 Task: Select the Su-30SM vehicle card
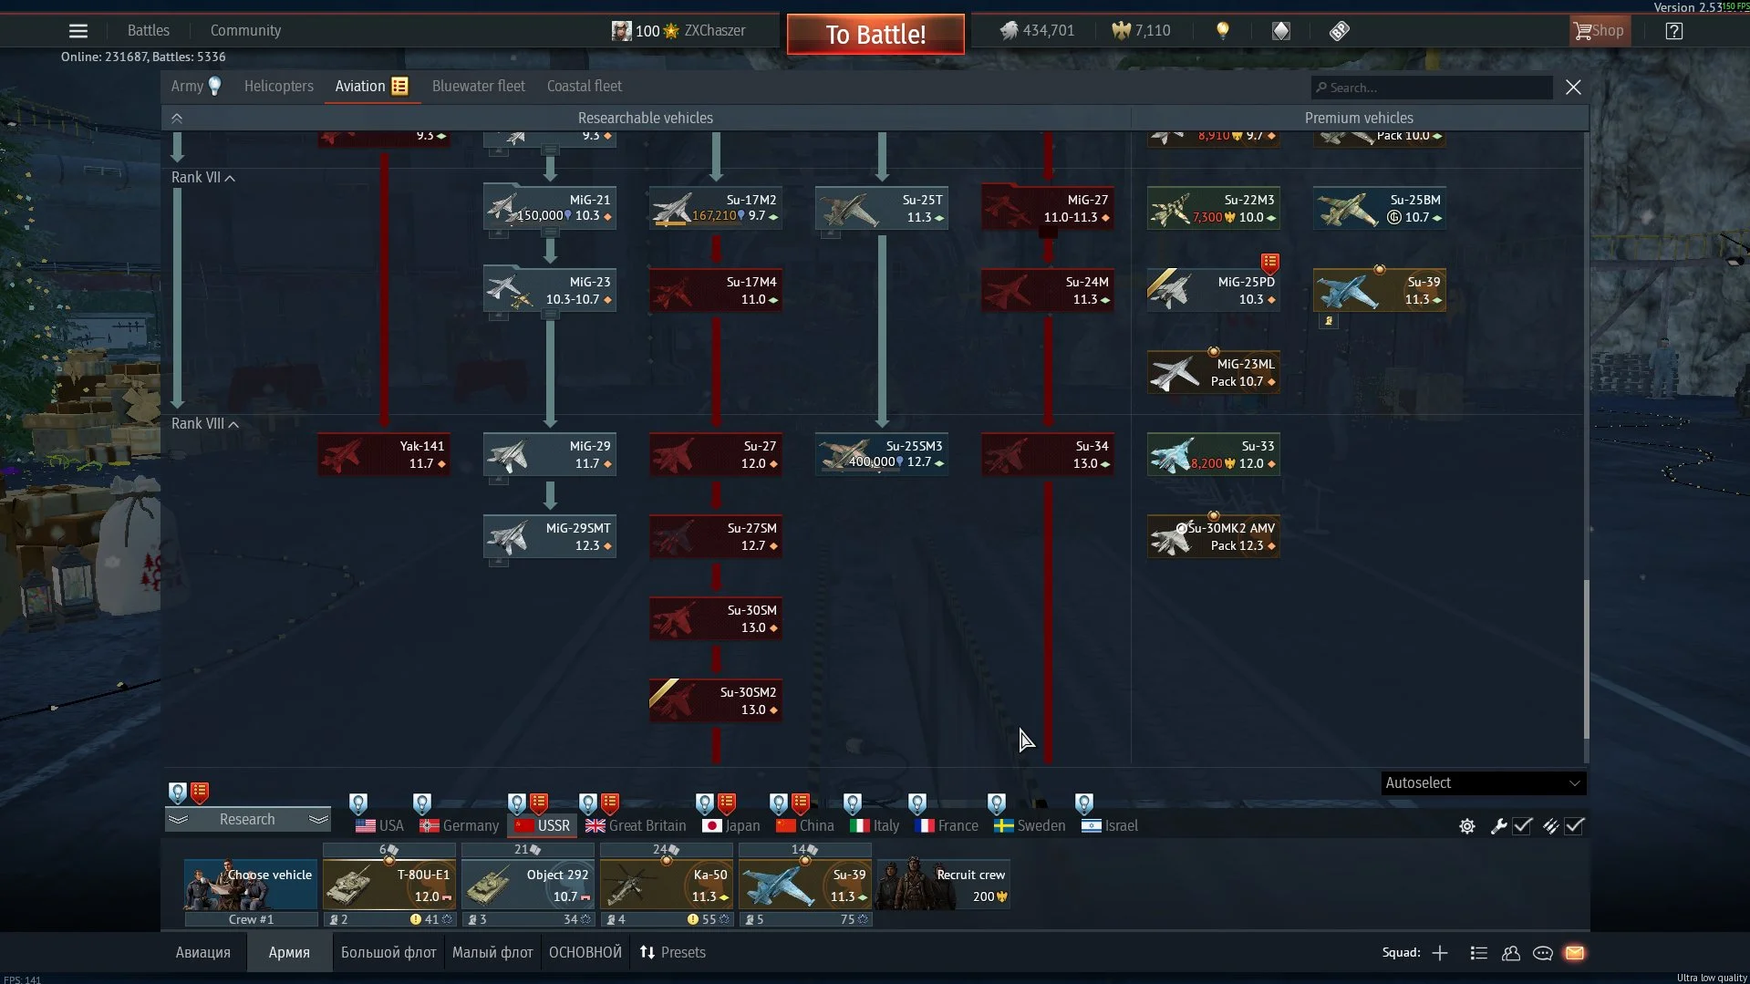[x=716, y=618]
